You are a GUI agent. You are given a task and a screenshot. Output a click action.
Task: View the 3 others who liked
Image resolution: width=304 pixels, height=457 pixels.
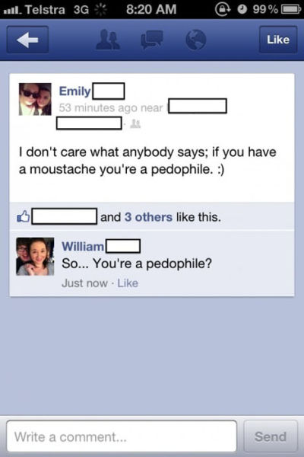(x=148, y=217)
